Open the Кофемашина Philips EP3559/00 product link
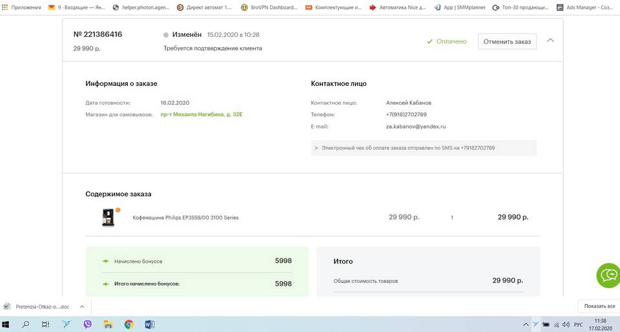The height and width of the screenshot is (332, 620). [185, 218]
